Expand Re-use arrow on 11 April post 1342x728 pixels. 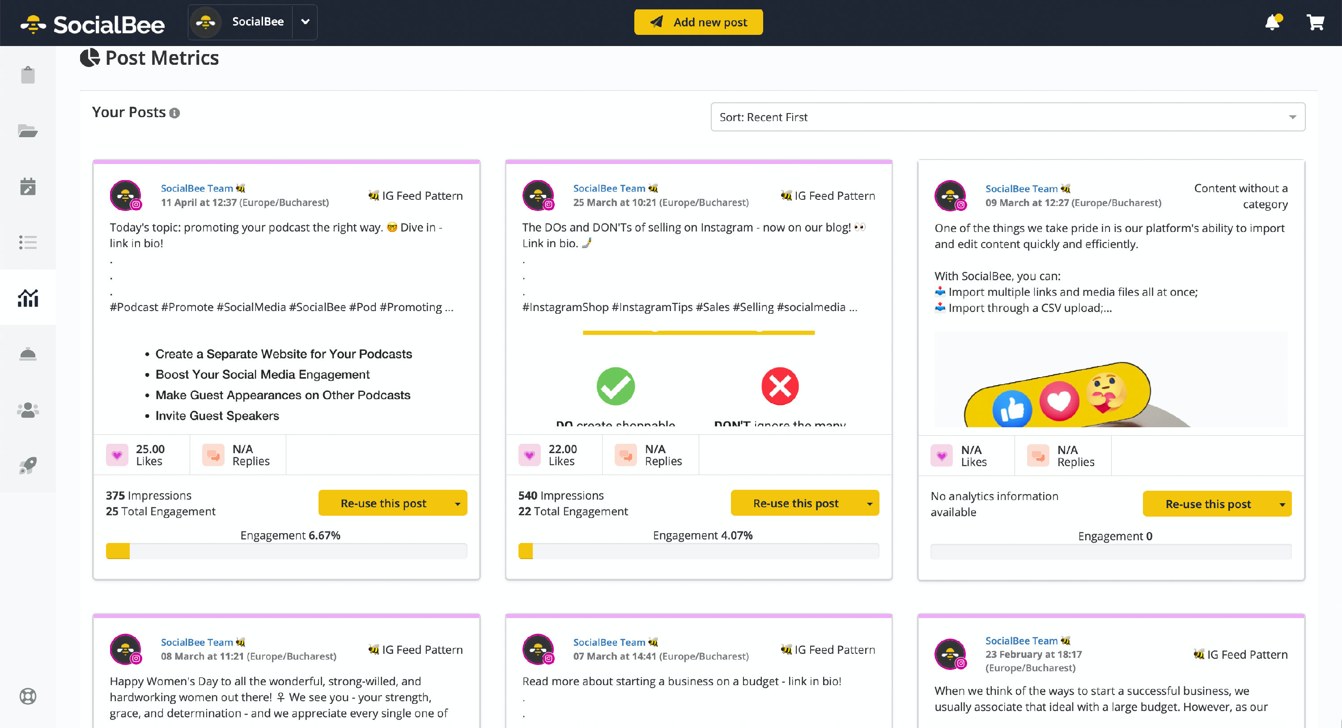[x=458, y=503]
